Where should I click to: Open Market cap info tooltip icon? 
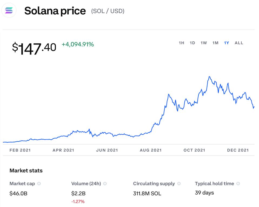pyautogui.click(x=39, y=184)
